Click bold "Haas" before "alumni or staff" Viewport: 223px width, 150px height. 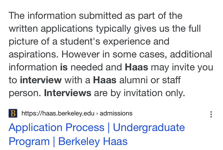tap(105, 80)
